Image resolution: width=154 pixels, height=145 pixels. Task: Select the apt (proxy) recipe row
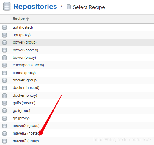point(77,35)
